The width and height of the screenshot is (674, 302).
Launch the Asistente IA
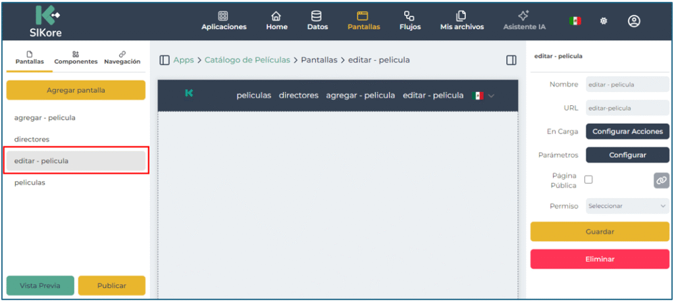(524, 20)
